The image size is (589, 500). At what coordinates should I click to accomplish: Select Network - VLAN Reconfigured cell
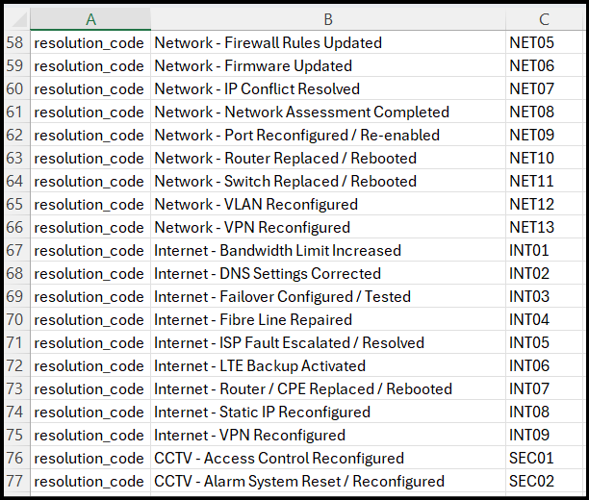point(328,204)
